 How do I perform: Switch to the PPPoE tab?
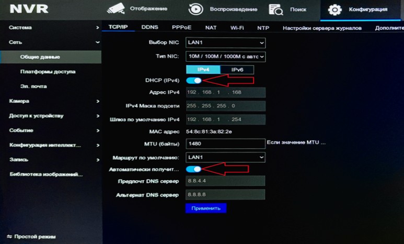pos(182,27)
